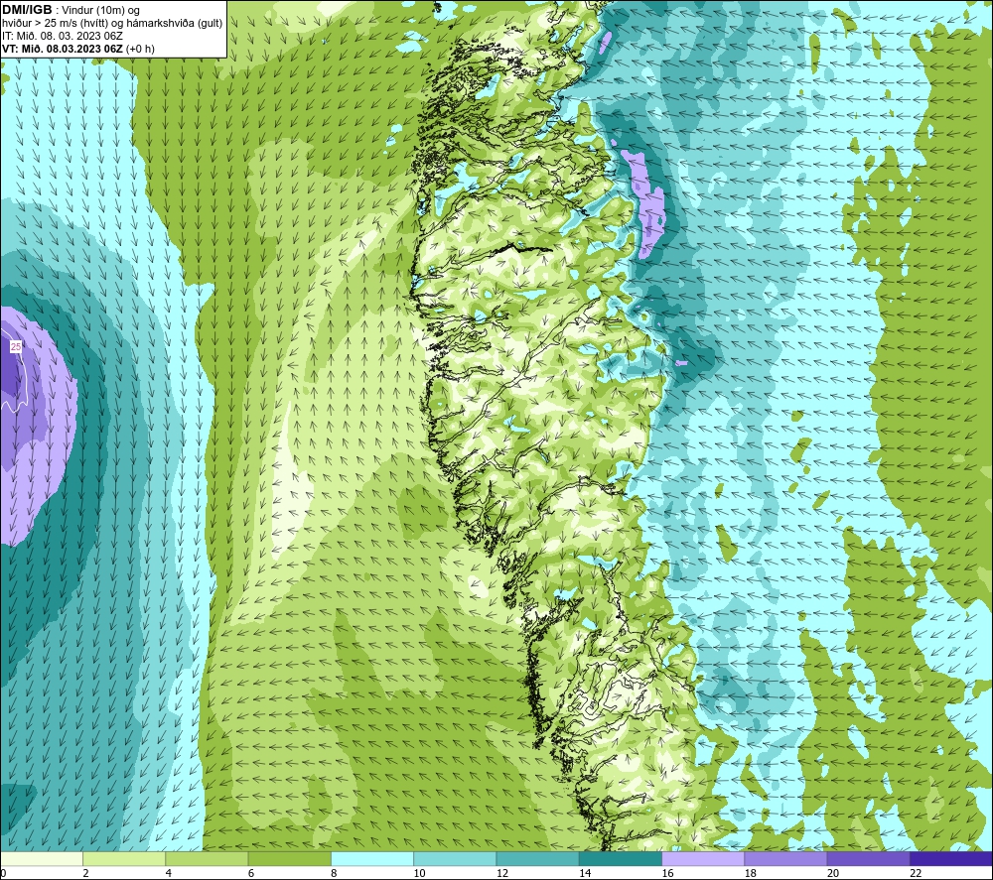Click the 18-20 m/s purple legend swatch

pos(785,858)
